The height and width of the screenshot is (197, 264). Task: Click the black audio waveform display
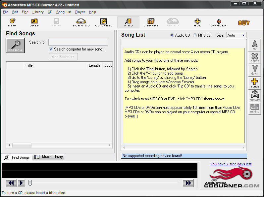click(x=99, y=170)
